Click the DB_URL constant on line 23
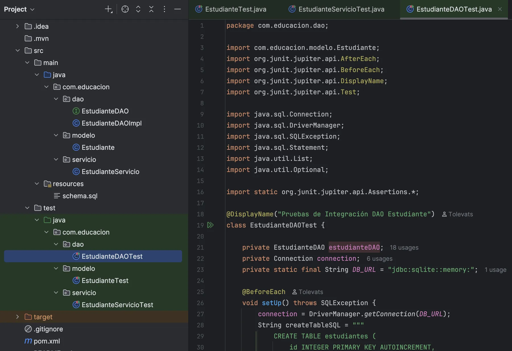 coord(364,270)
